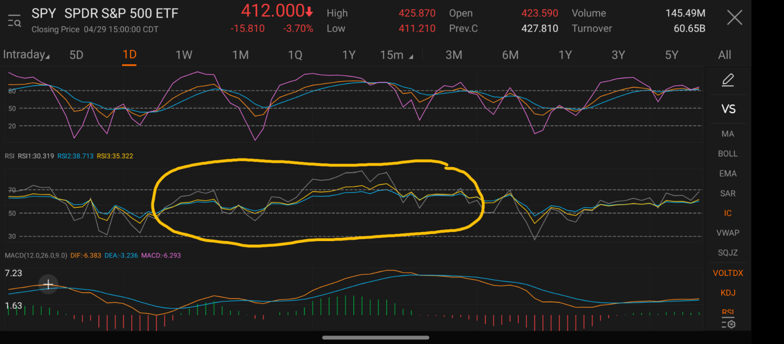
Task: Select the 1Y tab beside 1Q
Action: (349, 55)
